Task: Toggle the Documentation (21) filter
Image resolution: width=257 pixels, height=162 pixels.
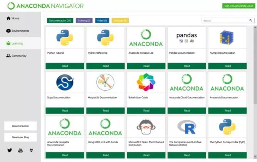Action: tap(60, 21)
